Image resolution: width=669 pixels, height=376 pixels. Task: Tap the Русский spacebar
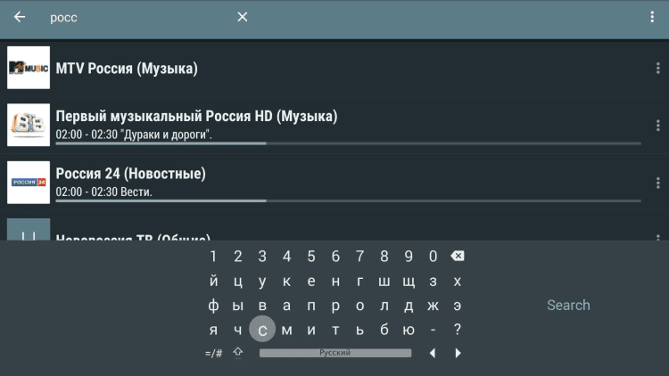click(x=335, y=353)
